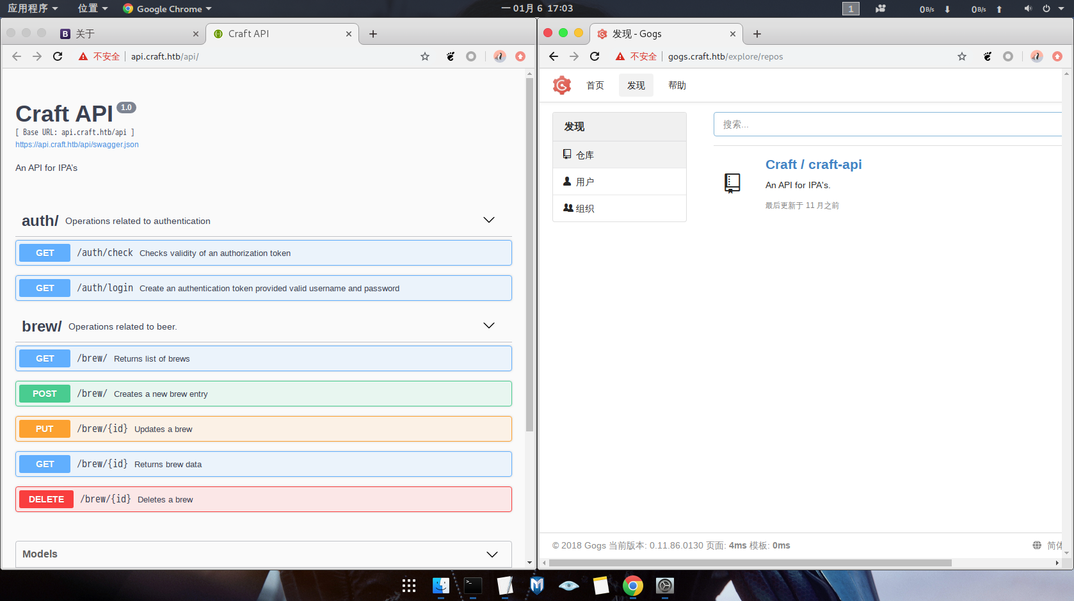The width and height of the screenshot is (1074, 601).
Task: Go back in the Gogs window
Action: (x=554, y=56)
